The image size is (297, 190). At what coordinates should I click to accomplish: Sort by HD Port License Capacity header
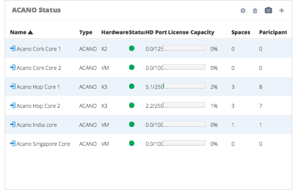[180, 33]
